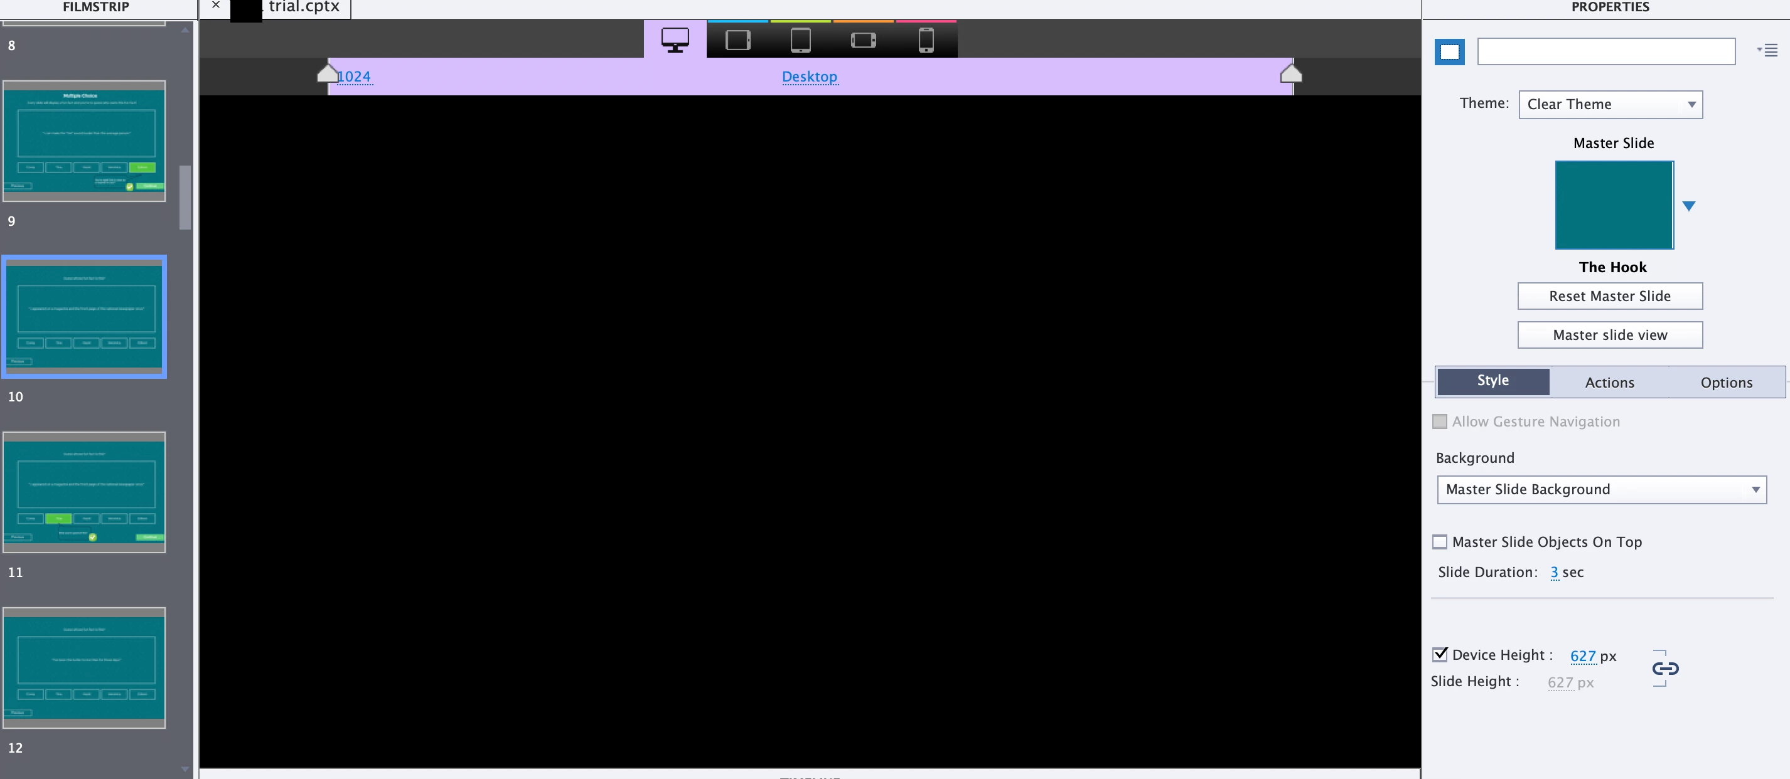This screenshot has height=779, width=1790.
Task: Click the link device and slide height icon
Action: [x=1665, y=668]
